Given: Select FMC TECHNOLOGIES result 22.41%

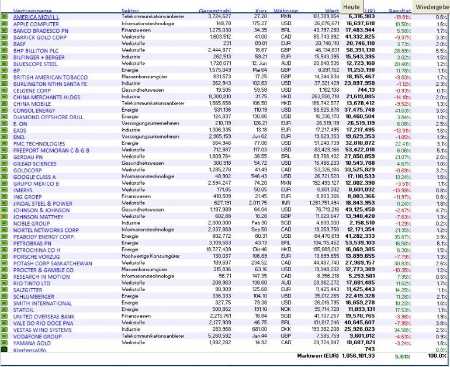Looking at the screenshot, I should click(x=403, y=144).
